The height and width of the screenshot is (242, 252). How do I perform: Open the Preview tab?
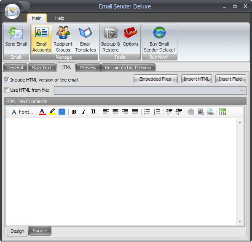(x=88, y=68)
